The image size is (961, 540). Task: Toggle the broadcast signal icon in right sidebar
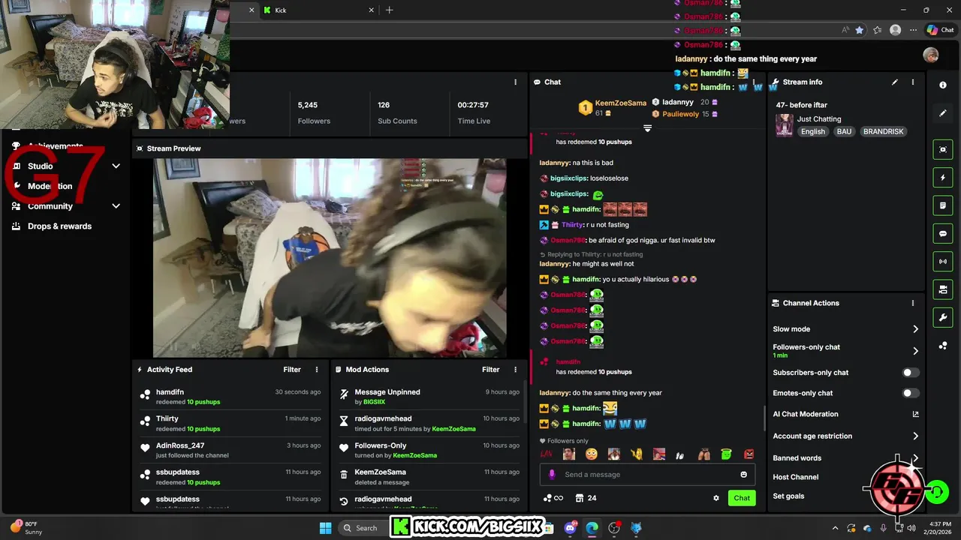pos(943,262)
